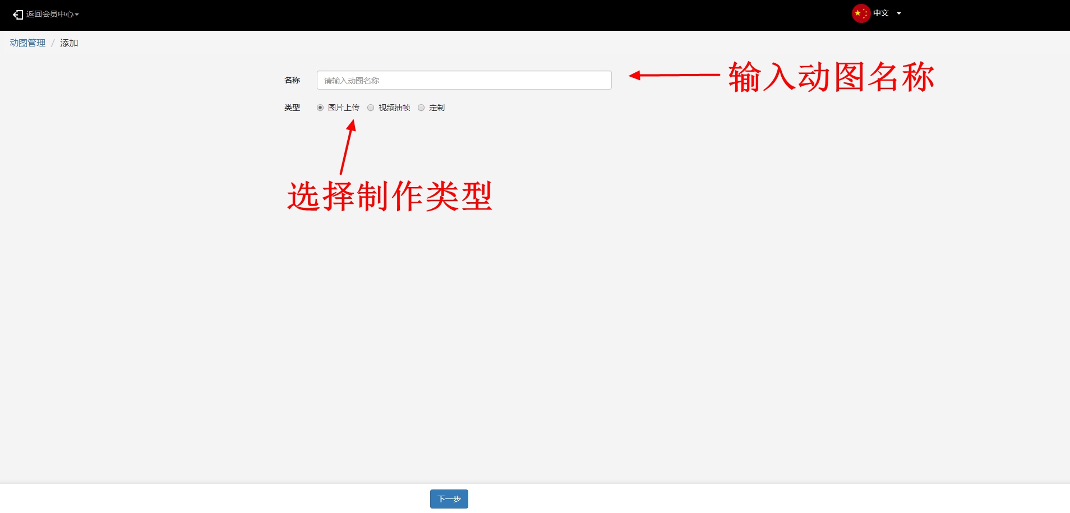Click the 中文 language text
1070x513 pixels.
click(x=881, y=13)
